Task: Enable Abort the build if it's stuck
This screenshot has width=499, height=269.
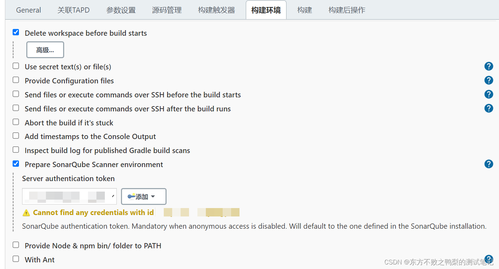Action: click(16, 122)
